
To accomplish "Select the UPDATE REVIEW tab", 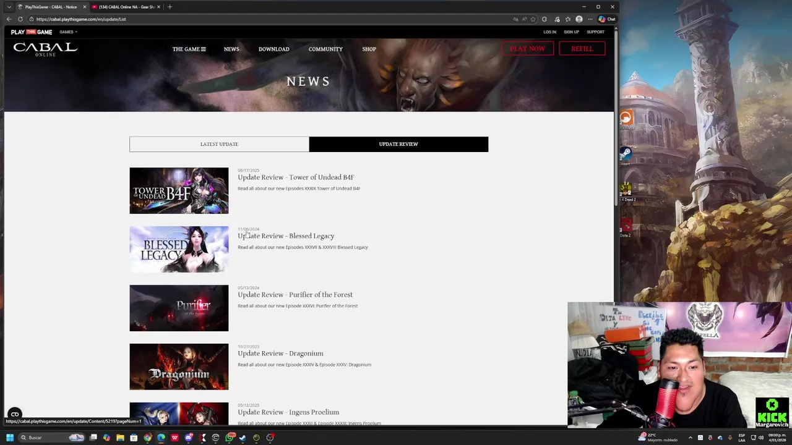I will [x=398, y=144].
